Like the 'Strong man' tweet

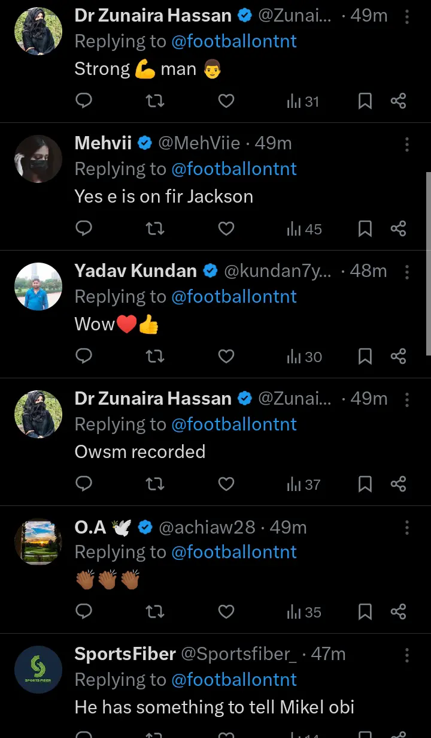click(226, 101)
